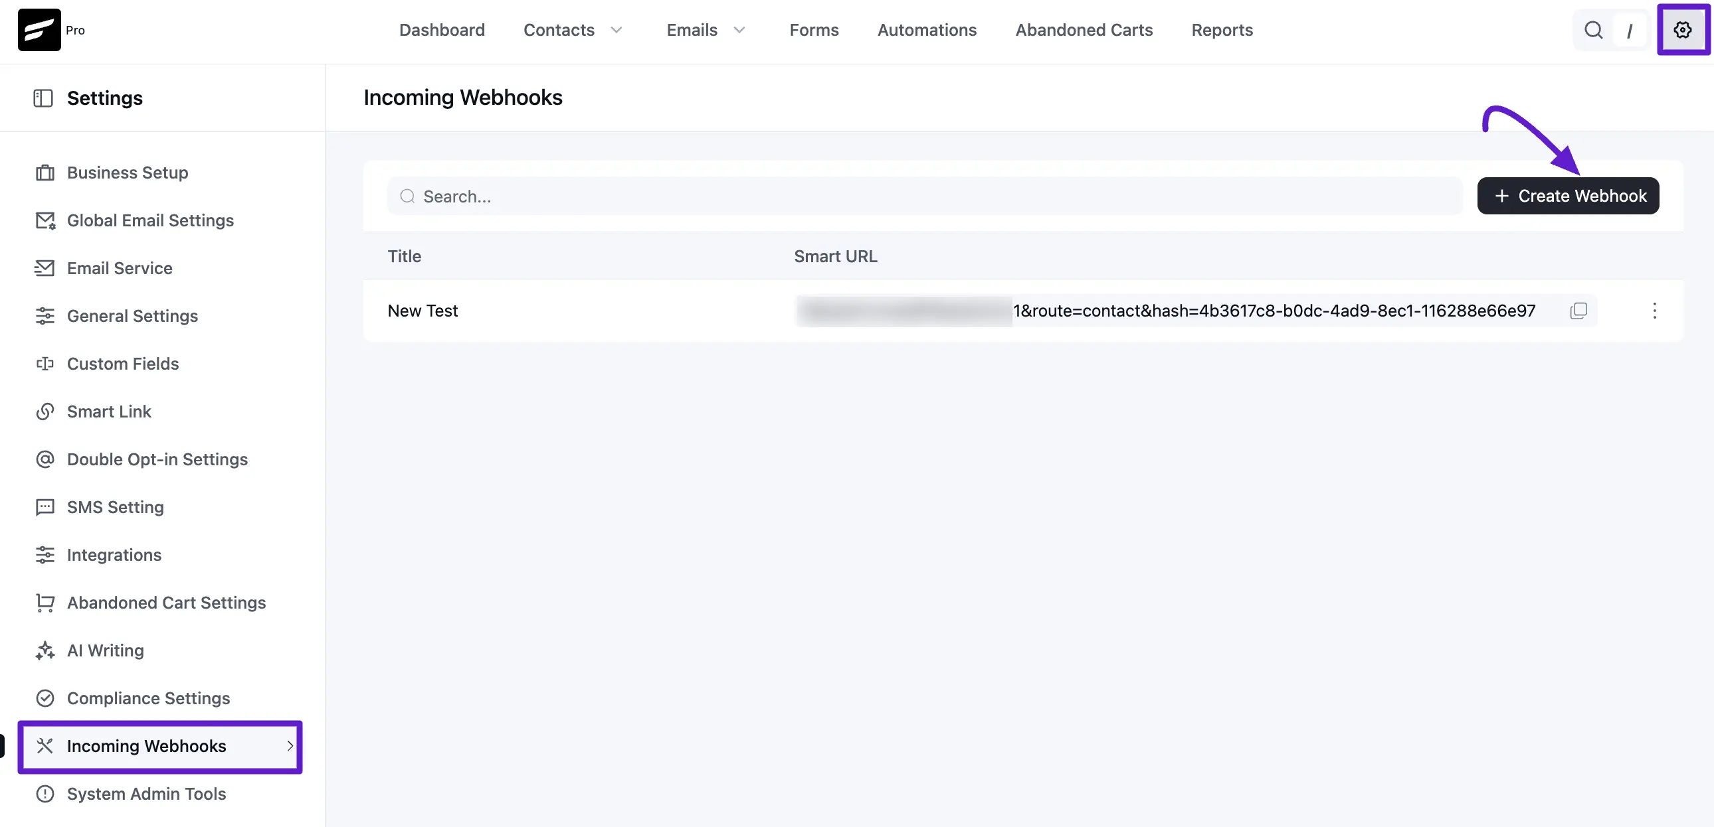Click the New Test webhook title
1714x827 pixels.
point(423,311)
